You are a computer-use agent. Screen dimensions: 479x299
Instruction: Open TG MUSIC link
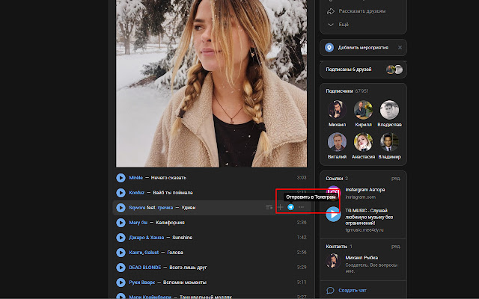[369, 217]
